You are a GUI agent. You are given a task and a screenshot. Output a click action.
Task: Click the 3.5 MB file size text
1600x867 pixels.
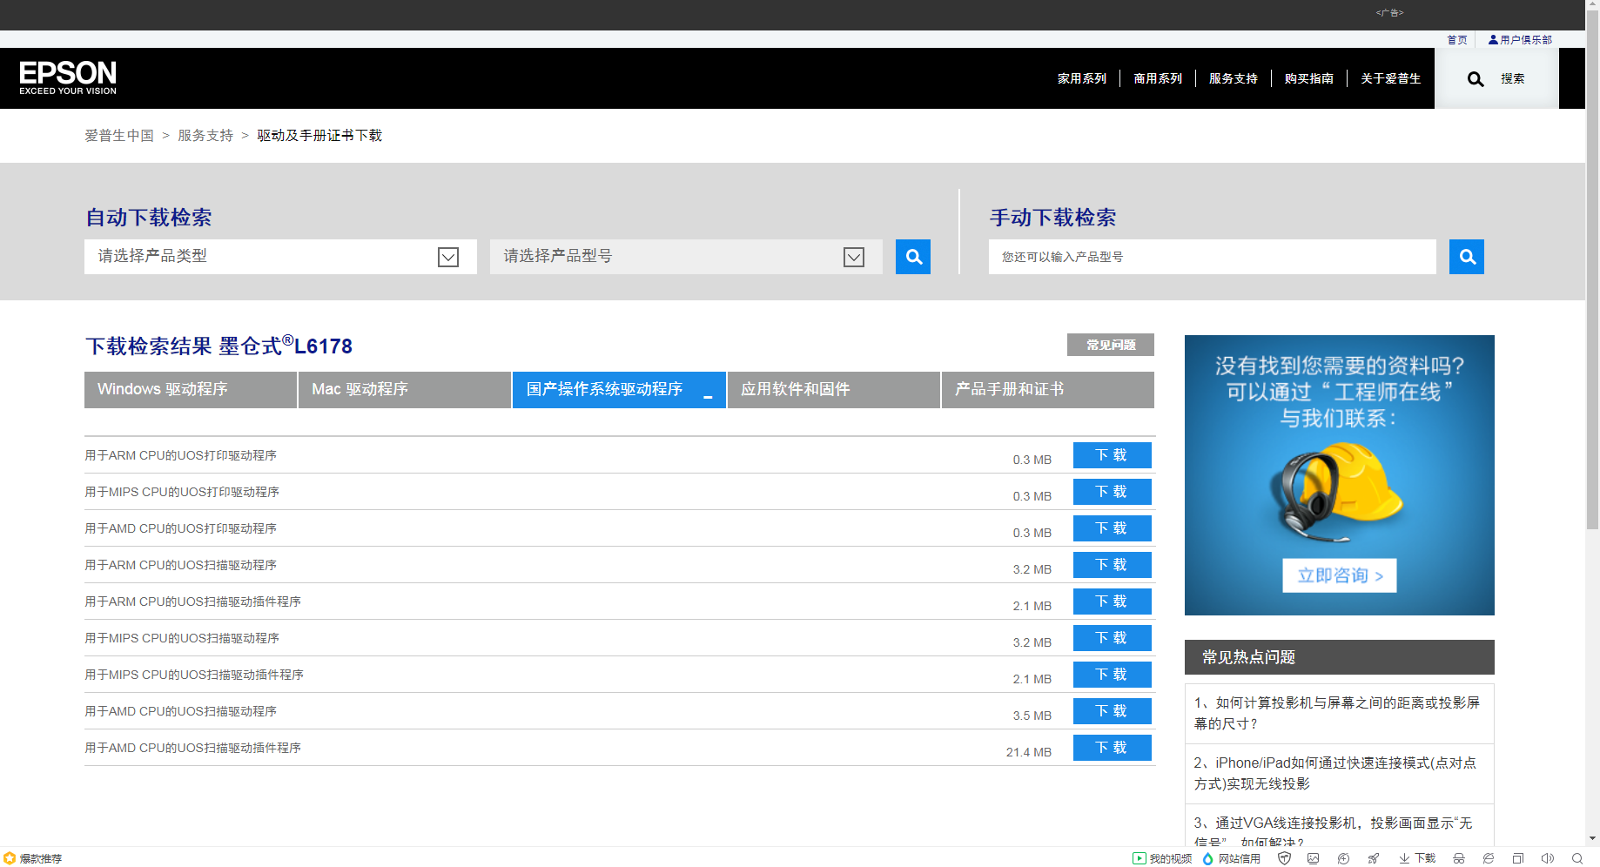(x=1032, y=716)
